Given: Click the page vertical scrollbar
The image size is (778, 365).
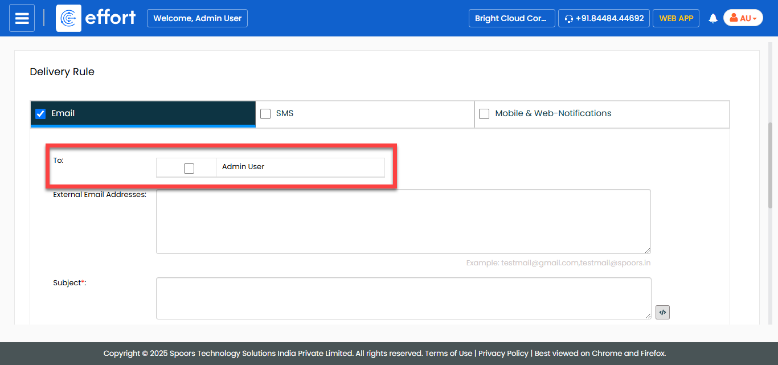Looking at the screenshot, I should [772, 165].
